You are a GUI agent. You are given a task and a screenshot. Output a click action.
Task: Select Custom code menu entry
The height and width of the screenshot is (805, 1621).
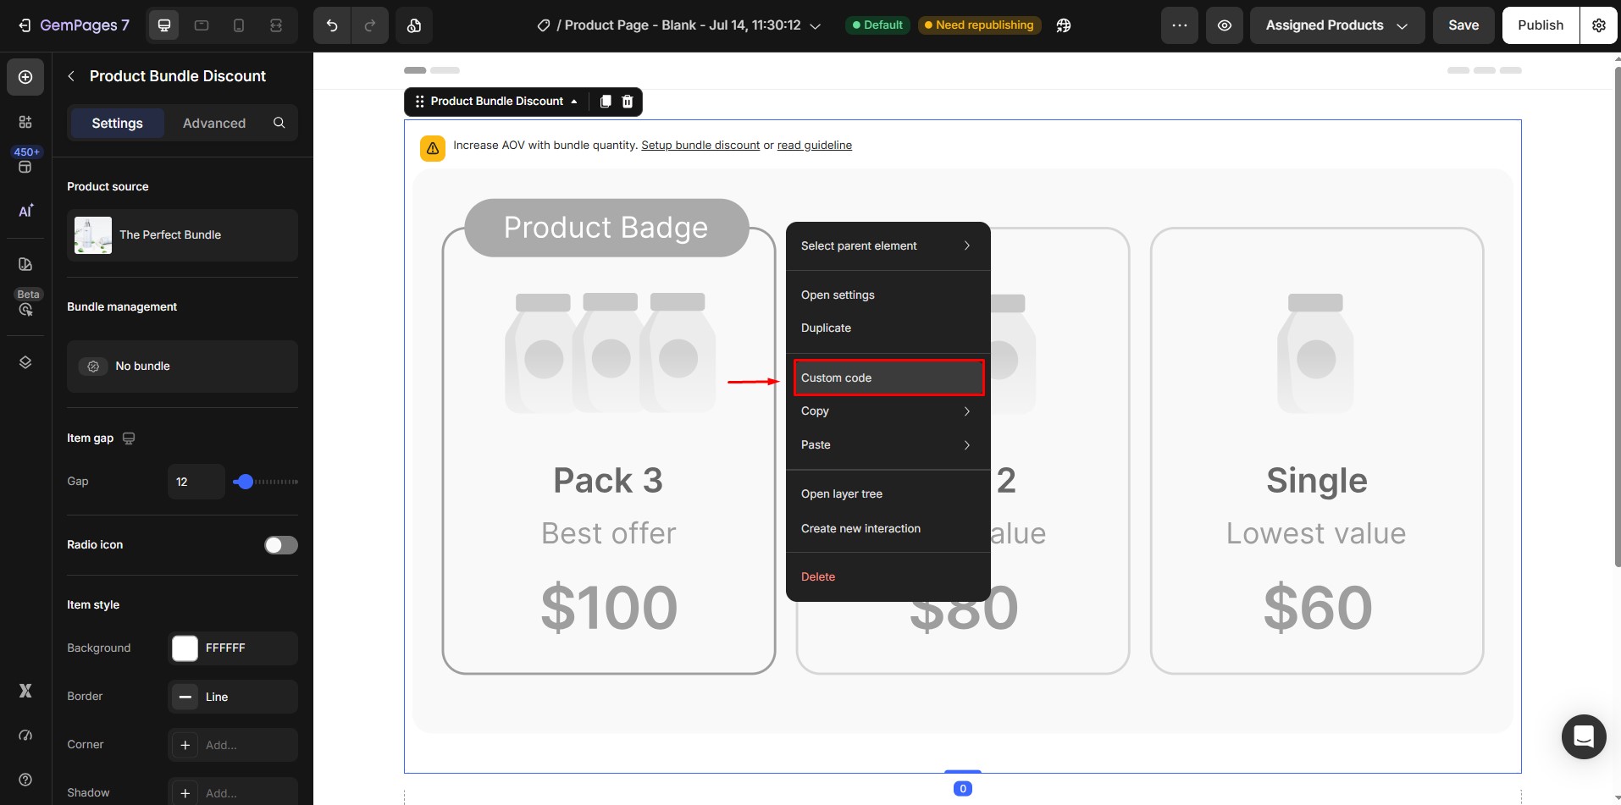888,378
